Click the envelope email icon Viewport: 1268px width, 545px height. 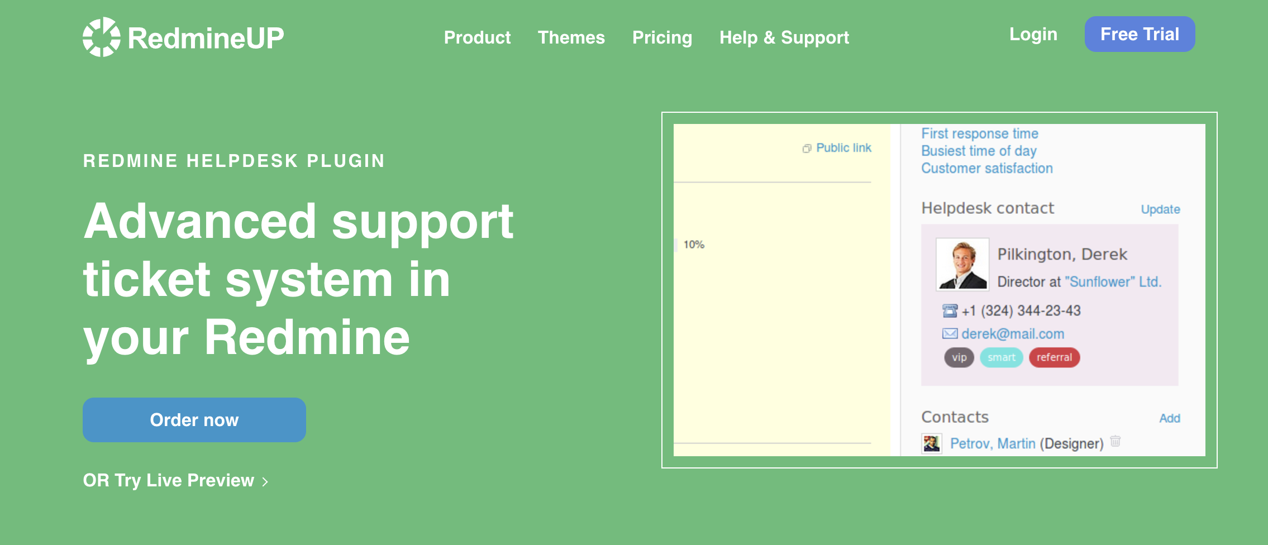(x=950, y=334)
